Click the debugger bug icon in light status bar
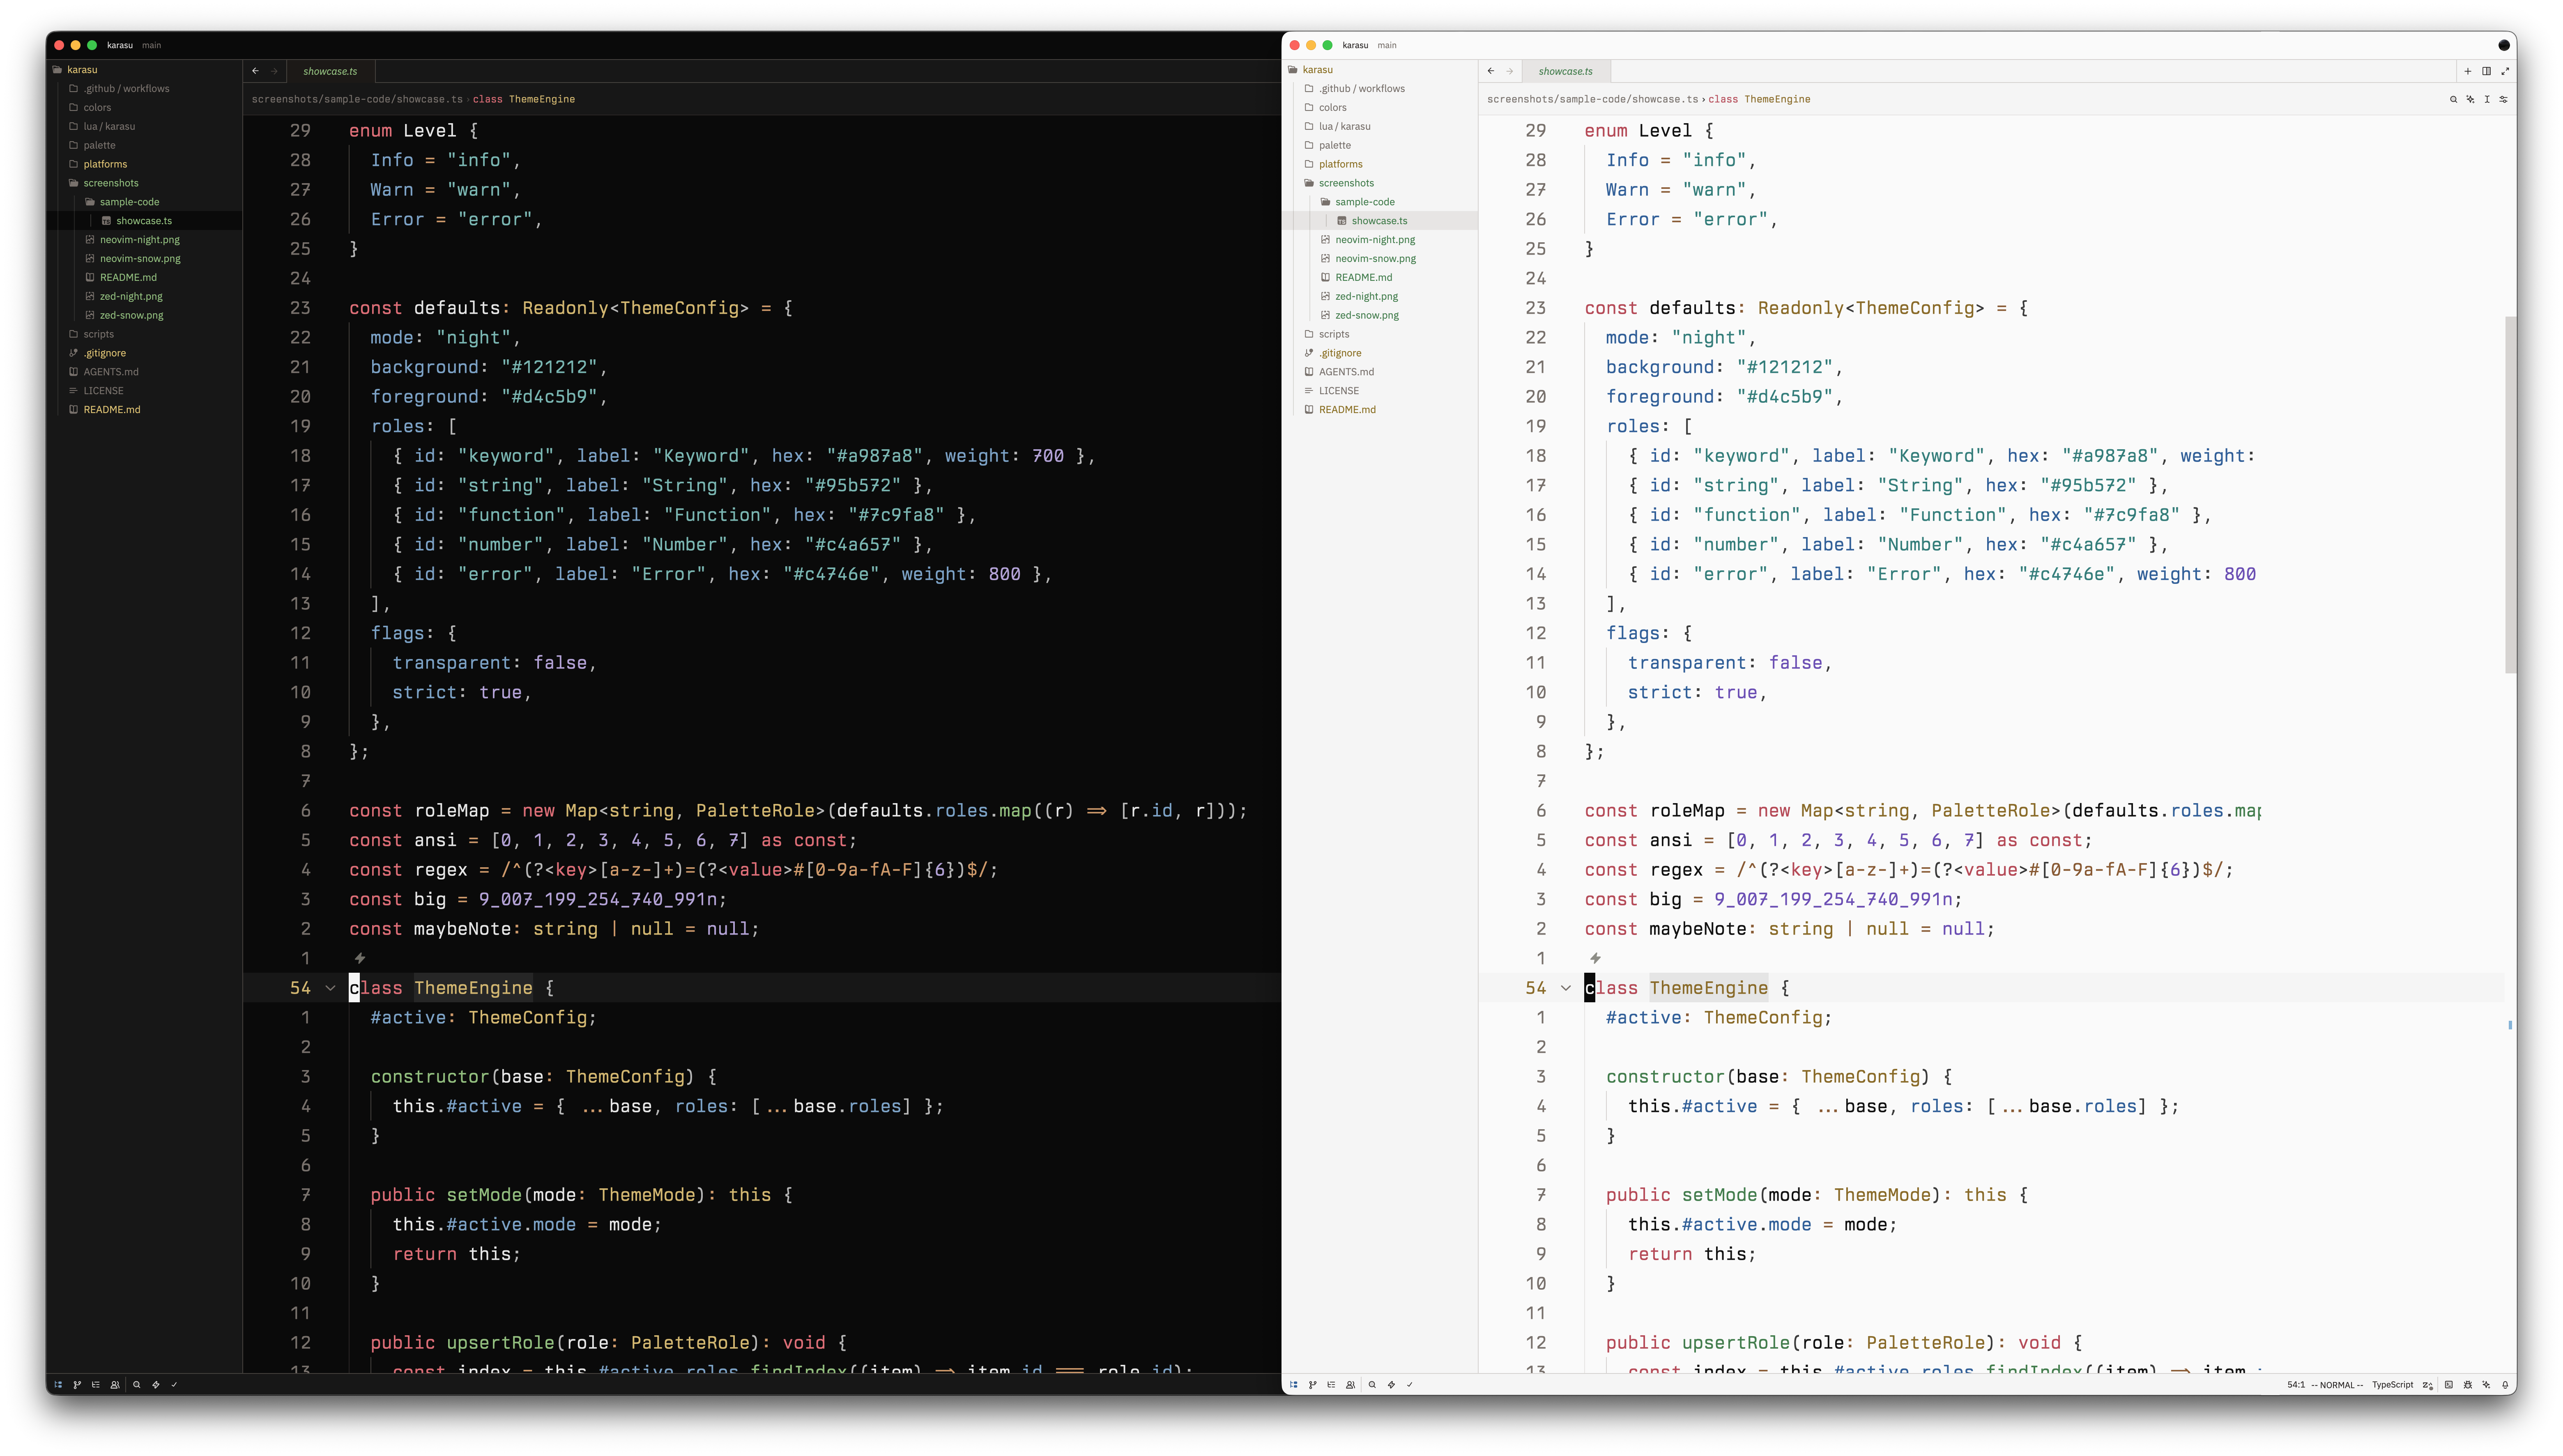This screenshot has width=2563, height=1456. tap(2468, 1385)
